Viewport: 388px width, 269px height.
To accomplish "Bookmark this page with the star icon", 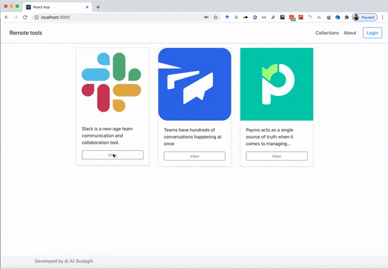I will 215,17.
